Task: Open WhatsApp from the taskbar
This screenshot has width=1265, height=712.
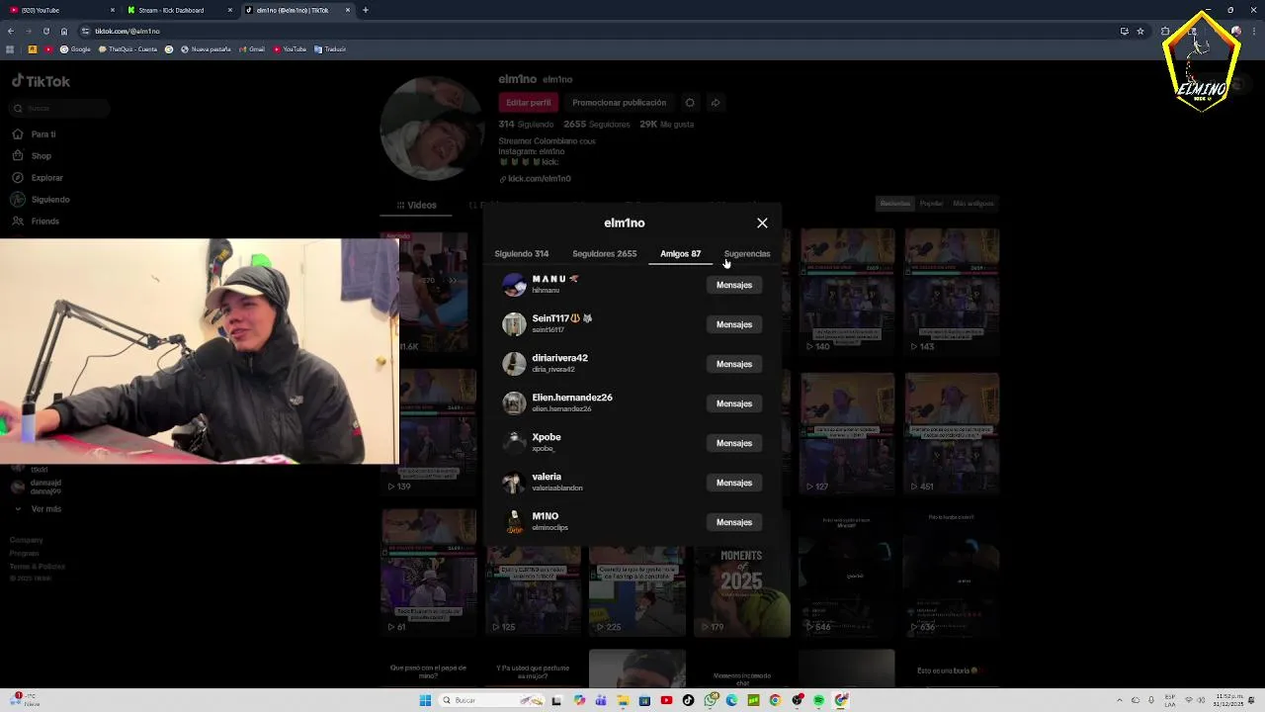Action: (x=710, y=700)
